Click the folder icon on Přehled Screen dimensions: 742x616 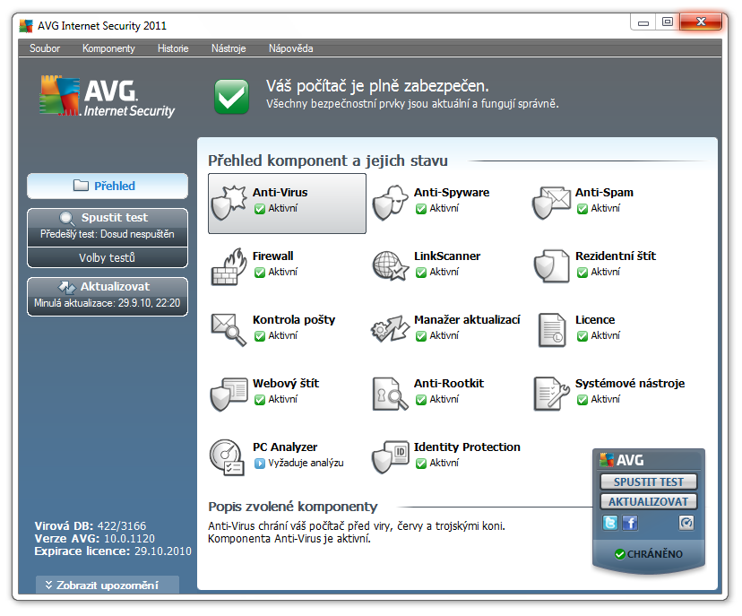[81, 185]
